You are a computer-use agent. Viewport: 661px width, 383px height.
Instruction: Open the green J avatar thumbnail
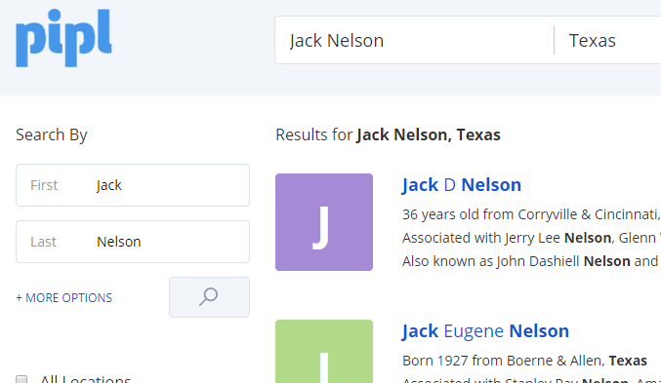click(x=324, y=351)
